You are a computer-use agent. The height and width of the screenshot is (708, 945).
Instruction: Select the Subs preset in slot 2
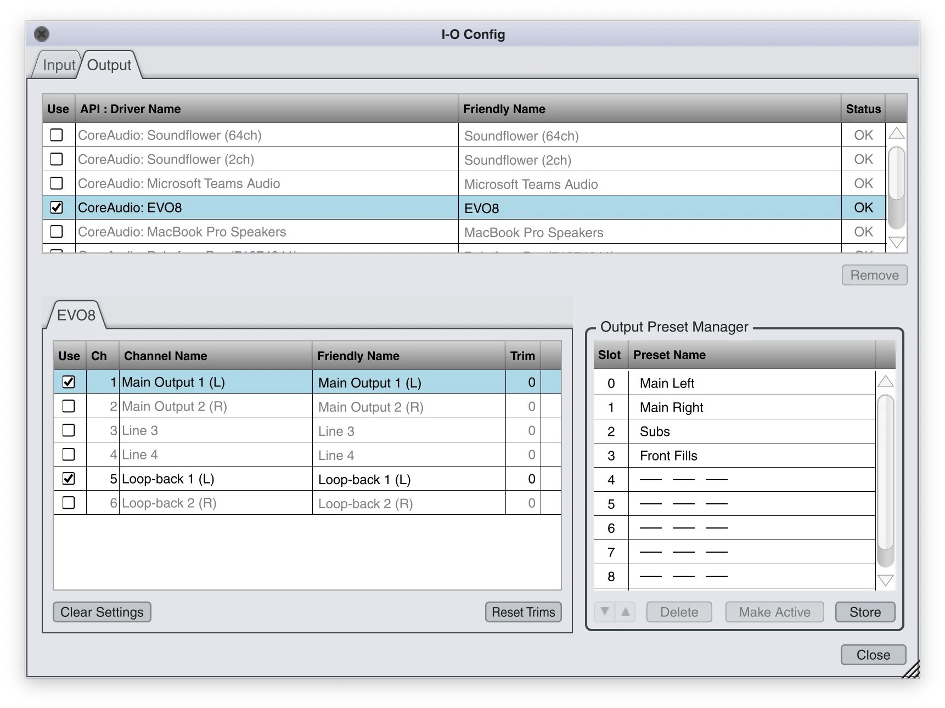tap(713, 431)
